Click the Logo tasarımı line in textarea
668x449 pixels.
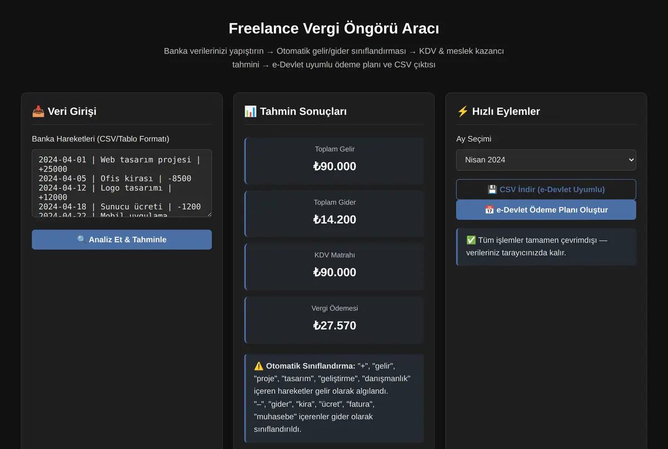pyautogui.click(x=105, y=192)
